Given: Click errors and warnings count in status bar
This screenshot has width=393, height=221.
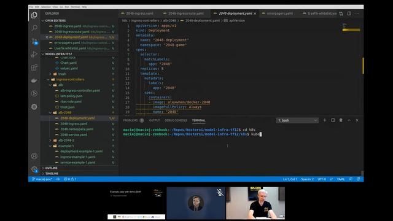Looking at the screenshot, I should 70,179.
